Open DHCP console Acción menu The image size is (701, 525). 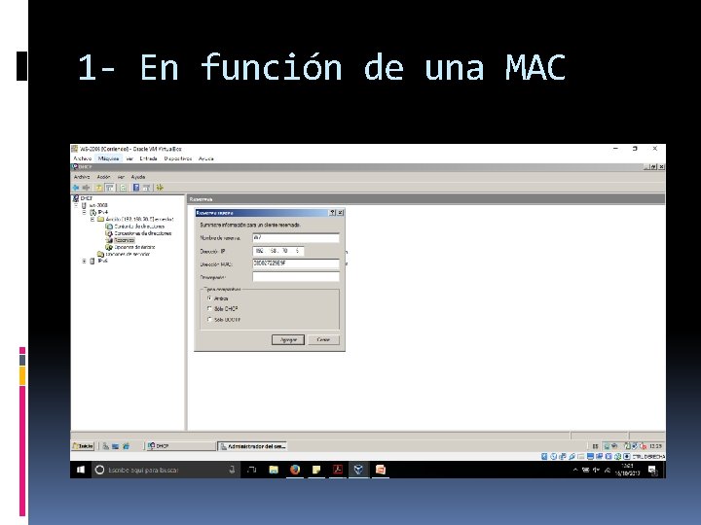tap(104, 177)
